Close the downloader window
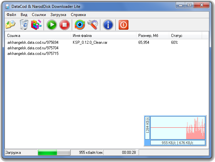The width and height of the screenshot is (215, 162). click(202, 5)
